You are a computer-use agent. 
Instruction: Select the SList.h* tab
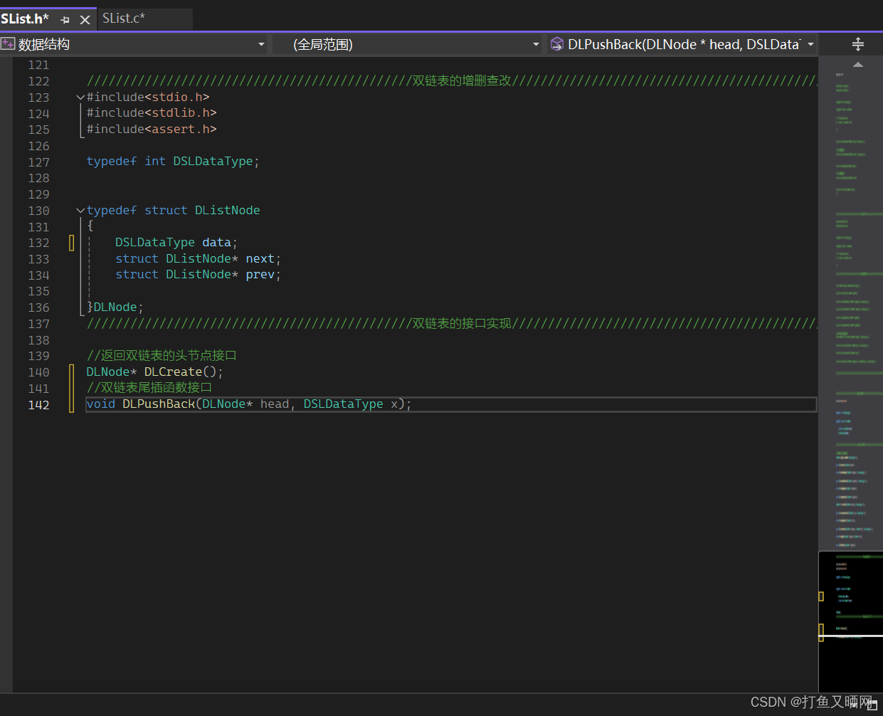click(25, 19)
